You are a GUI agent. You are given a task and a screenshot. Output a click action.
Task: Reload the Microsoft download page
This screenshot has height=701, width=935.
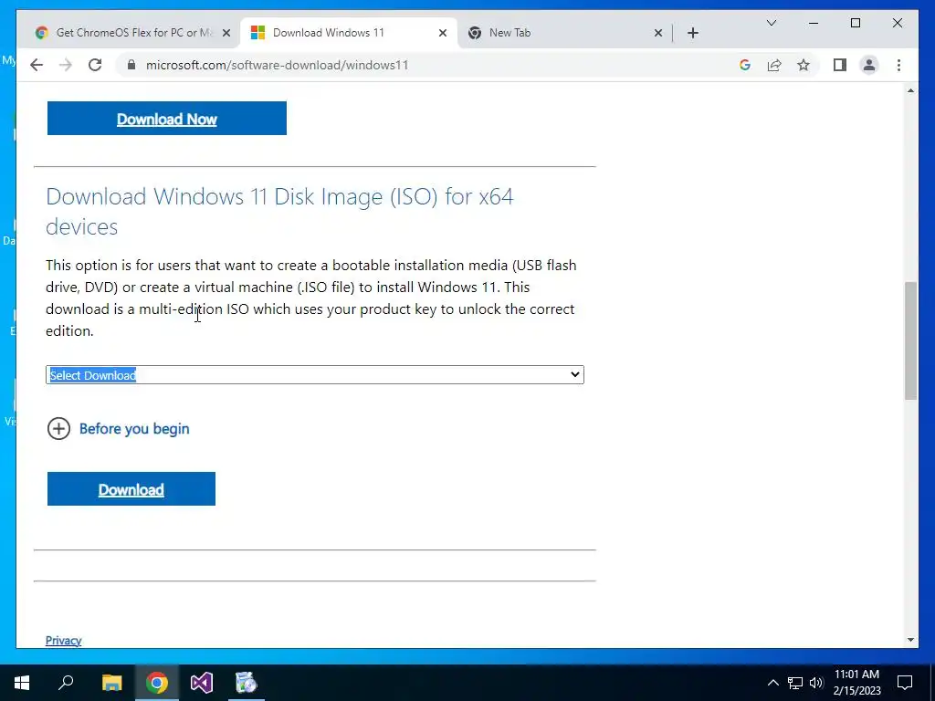point(95,65)
